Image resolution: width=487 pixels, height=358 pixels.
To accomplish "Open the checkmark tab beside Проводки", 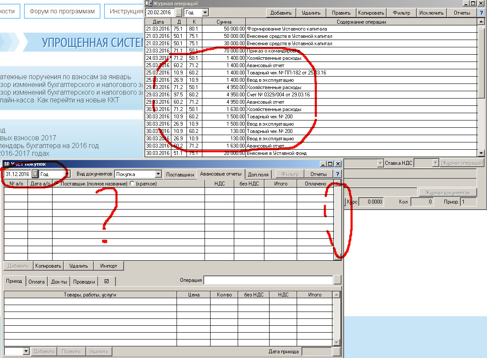I will point(106,282).
